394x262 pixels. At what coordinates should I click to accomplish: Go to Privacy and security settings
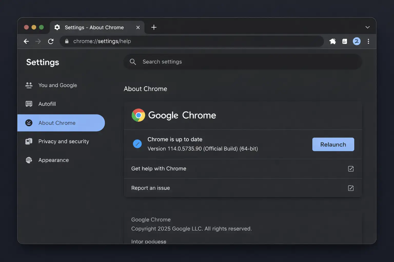pyautogui.click(x=63, y=141)
